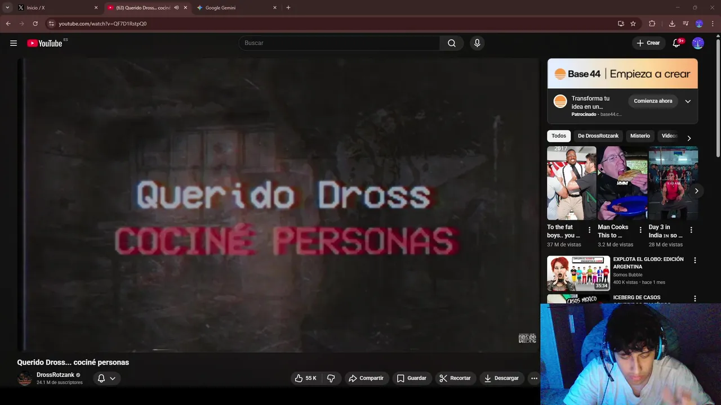
Task: Open Chrome profile avatar
Action: (699, 24)
